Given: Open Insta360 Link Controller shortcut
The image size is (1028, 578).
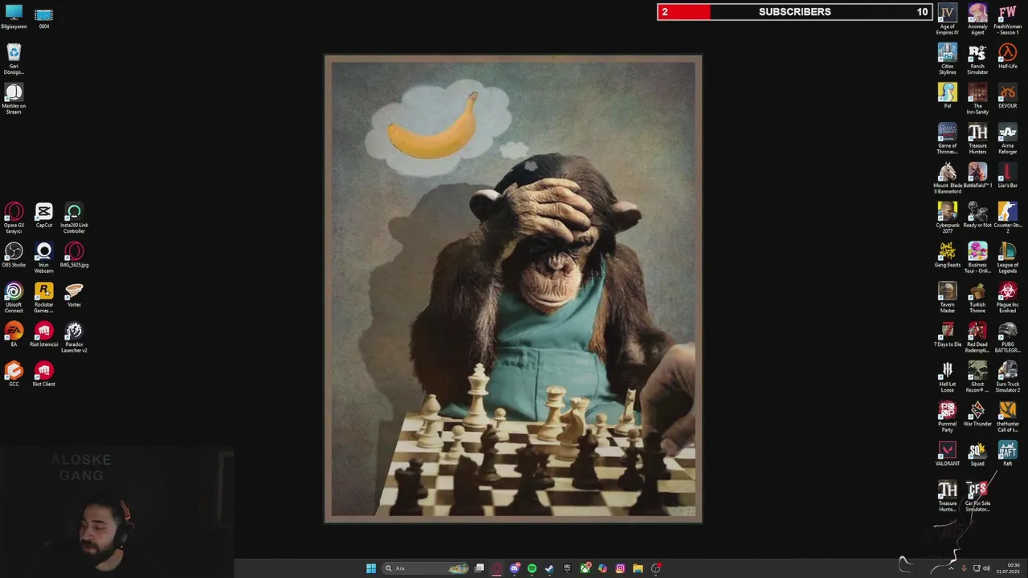Looking at the screenshot, I should pyautogui.click(x=74, y=218).
